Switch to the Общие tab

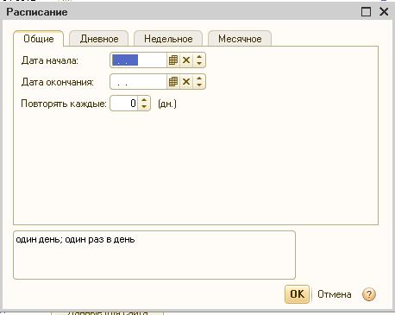tap(39, 39)
